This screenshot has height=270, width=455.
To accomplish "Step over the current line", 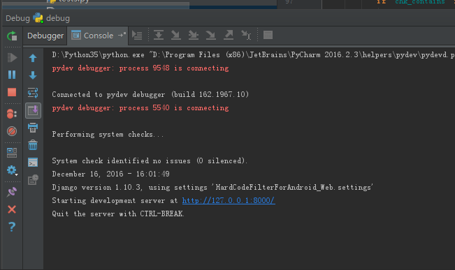I will tap(159, 35).
